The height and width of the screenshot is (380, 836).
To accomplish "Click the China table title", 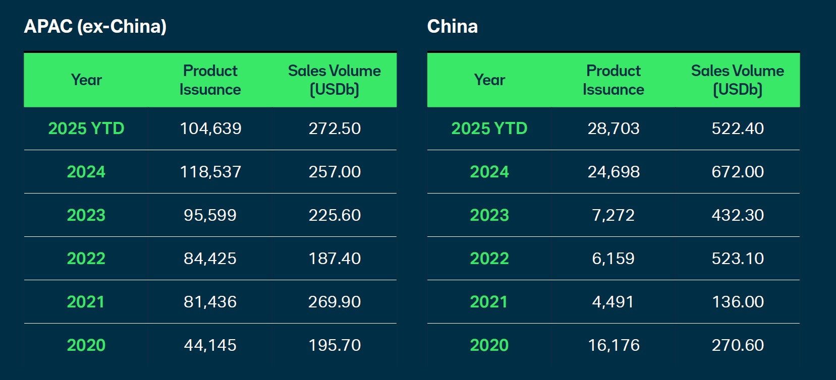I will click(x=452, y=27).
